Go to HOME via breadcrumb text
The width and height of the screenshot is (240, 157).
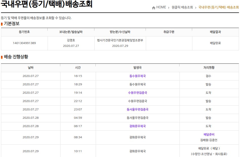(x=161, y=7)
